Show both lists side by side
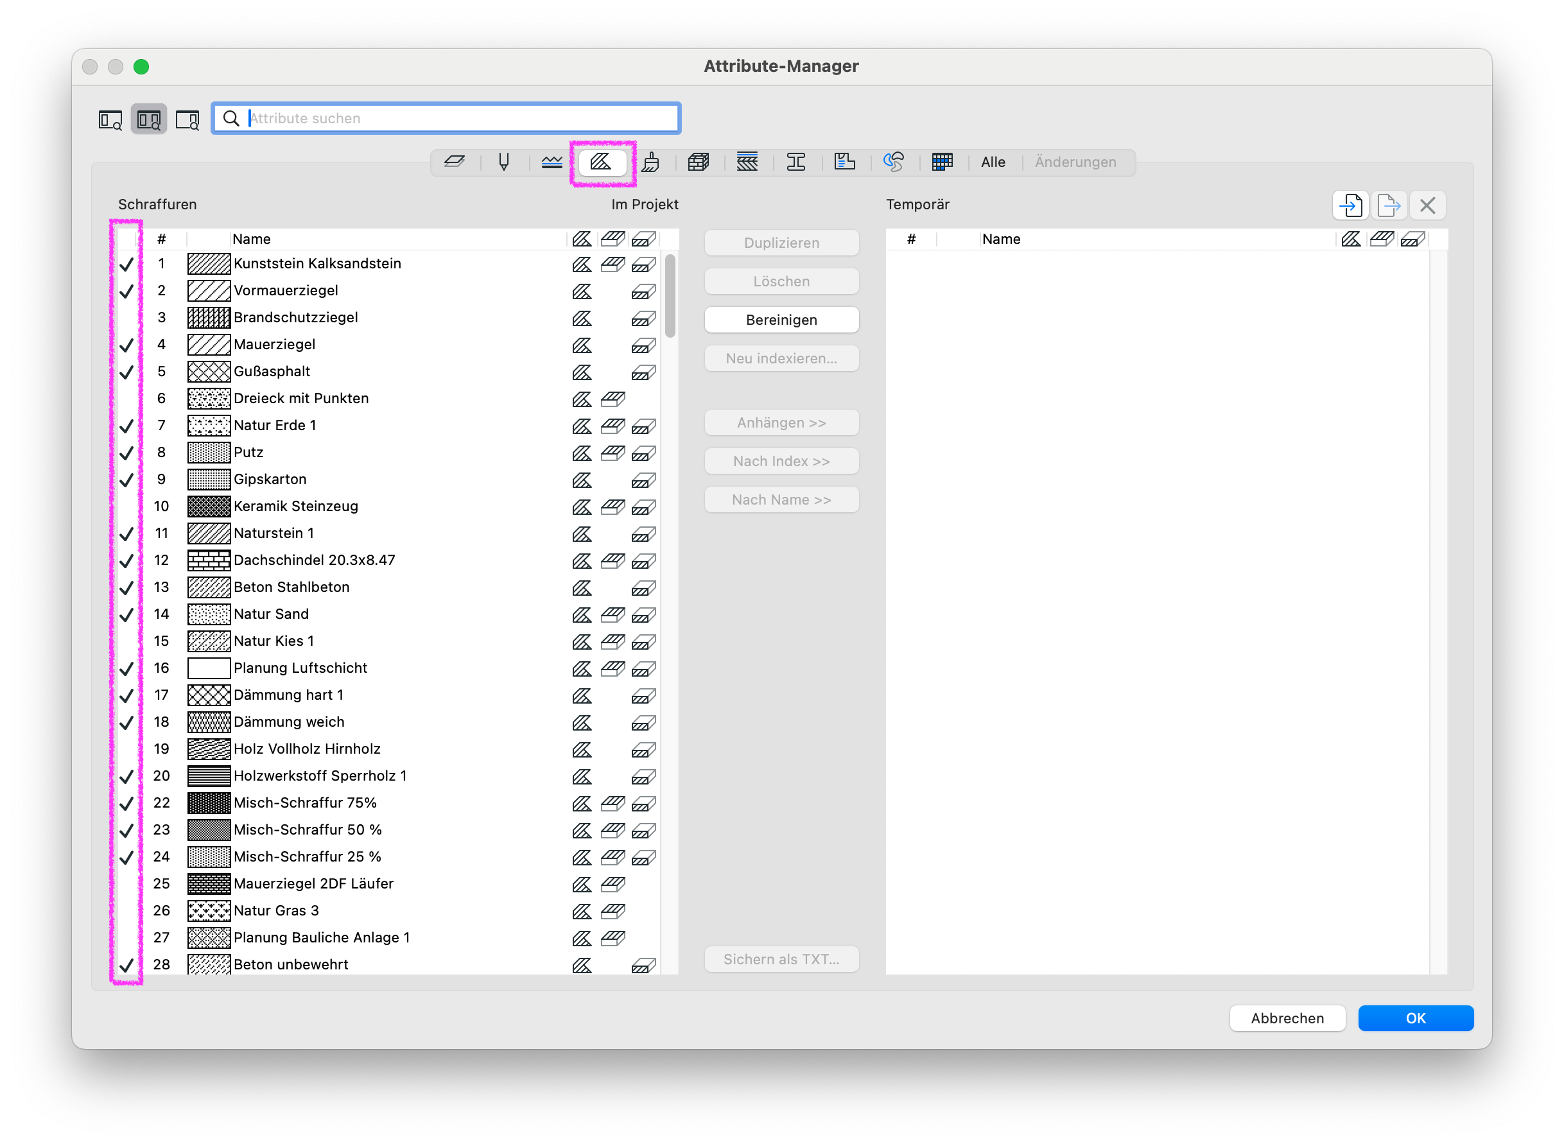 coord(149,119)
